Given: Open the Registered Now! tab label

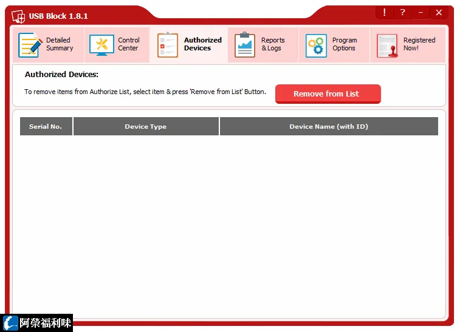Looking at the screenshot, I should [419, 44].
